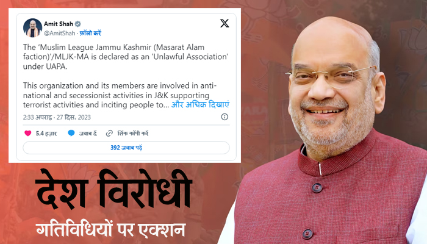The width and height of the screenshot is (427, 244).
Task: Click the 5.4 हज़ार likes count
Action: [x=46, y=134]
